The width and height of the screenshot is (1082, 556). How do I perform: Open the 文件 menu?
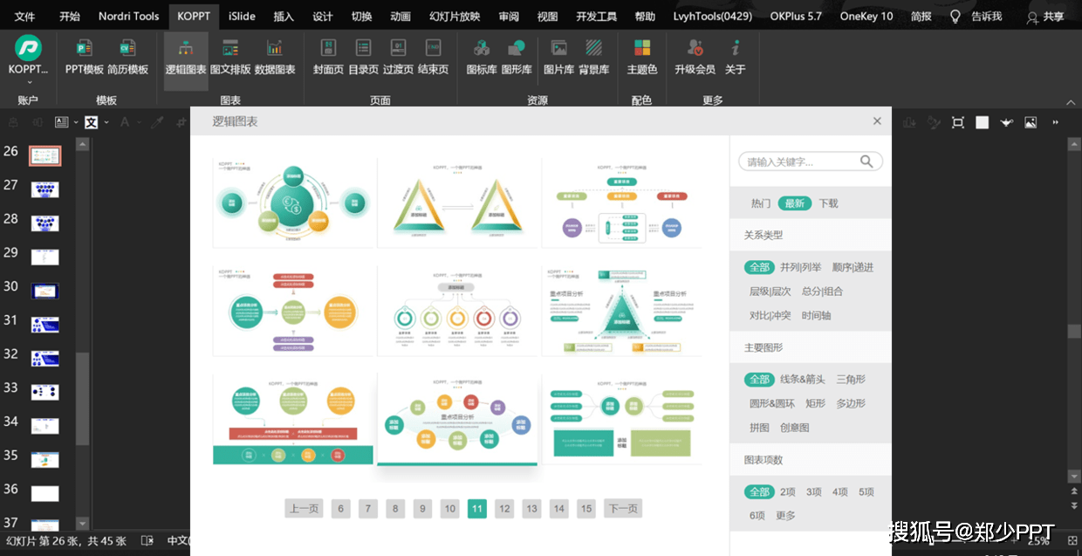[25, 17]
